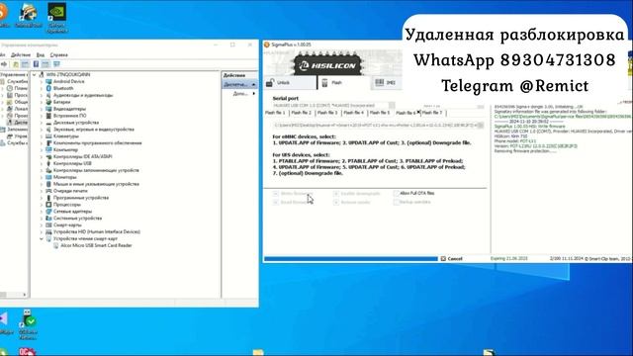Screen dimensions: 633x356
Task: Click the Removing firmware protection log line
Action: click(x=525, y=151)
